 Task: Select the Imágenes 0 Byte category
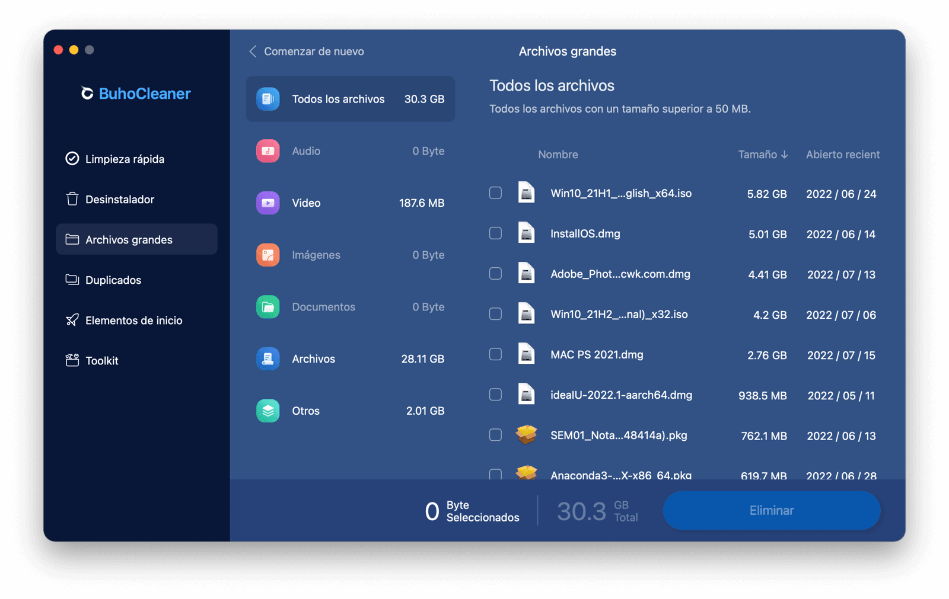[x=351, y=255]
